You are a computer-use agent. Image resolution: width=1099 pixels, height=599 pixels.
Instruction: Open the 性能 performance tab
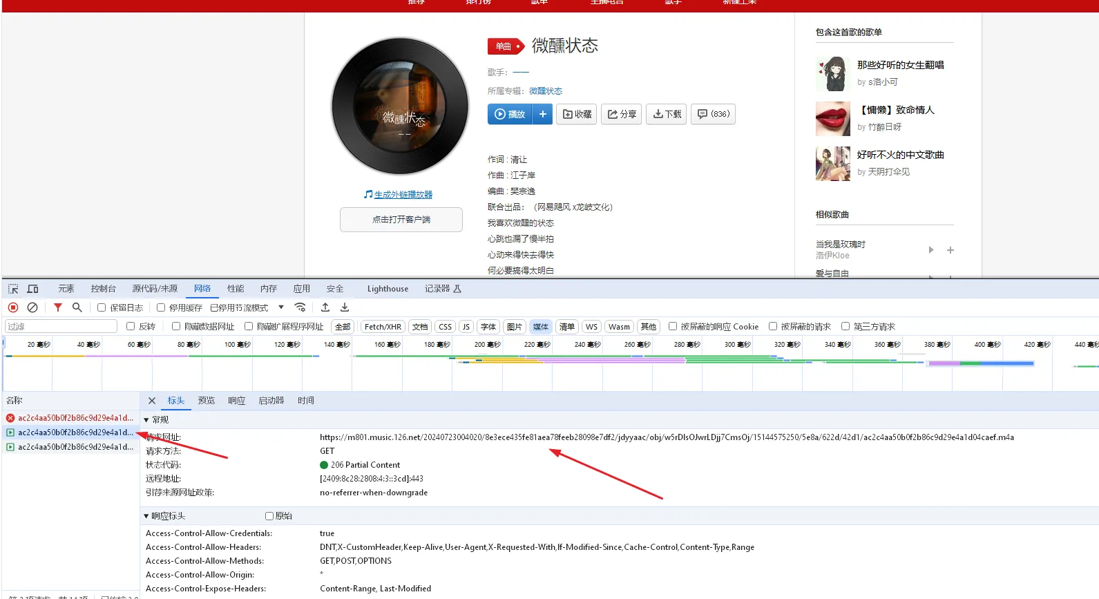pos(236,289)
